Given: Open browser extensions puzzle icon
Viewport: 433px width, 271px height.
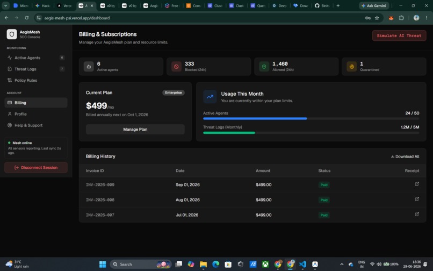Looking at the screenshot, I should point(401,18).
